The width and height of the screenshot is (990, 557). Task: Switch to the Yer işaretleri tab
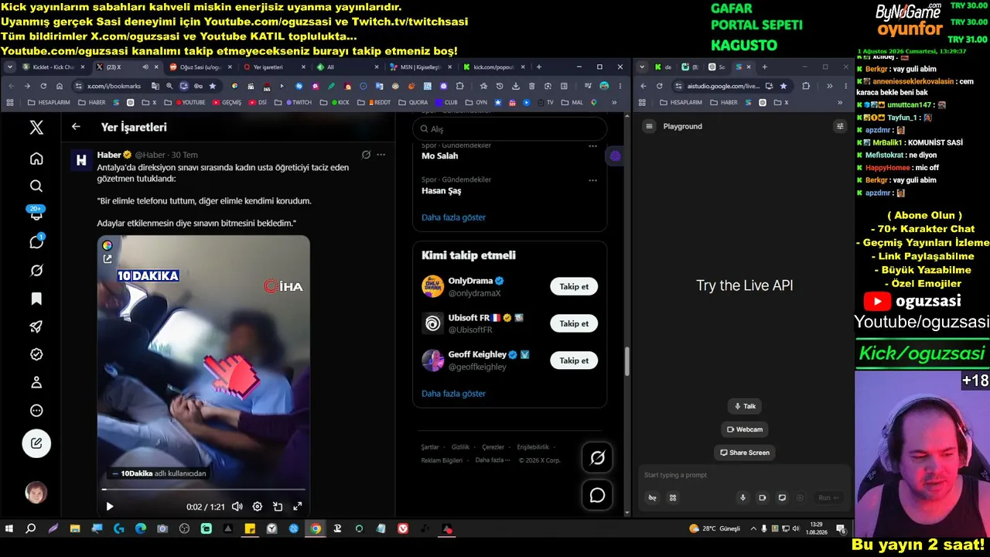point(273,67)
